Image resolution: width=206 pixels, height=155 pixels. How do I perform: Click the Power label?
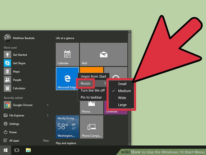[x=13, y=132]
